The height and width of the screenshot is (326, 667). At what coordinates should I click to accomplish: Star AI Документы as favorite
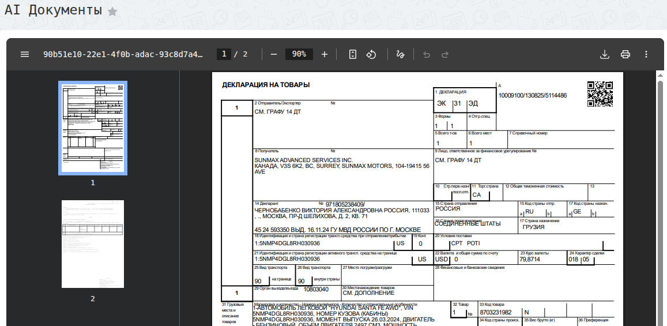click(x=112, y=12)
